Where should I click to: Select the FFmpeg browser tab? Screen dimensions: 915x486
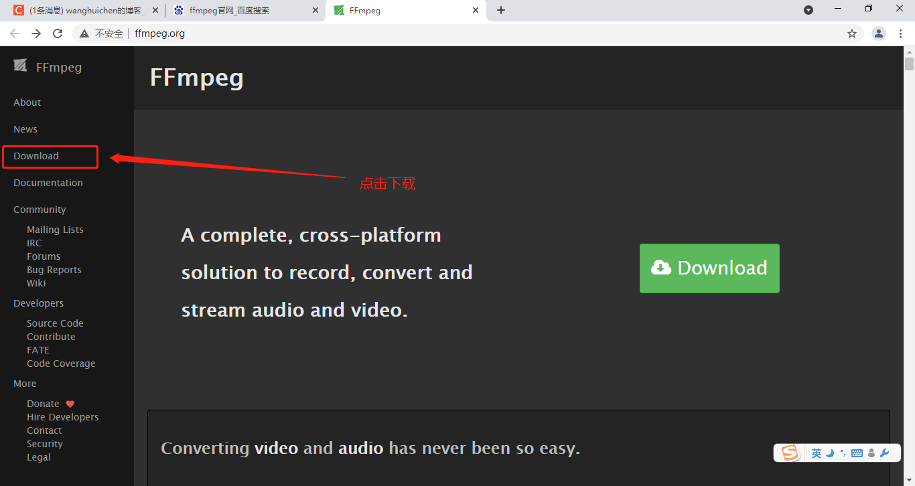coord(405,10)
